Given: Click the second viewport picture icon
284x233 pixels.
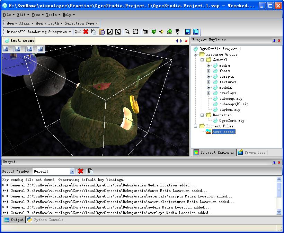Looking at the screenshot, I should click(18, 49).
